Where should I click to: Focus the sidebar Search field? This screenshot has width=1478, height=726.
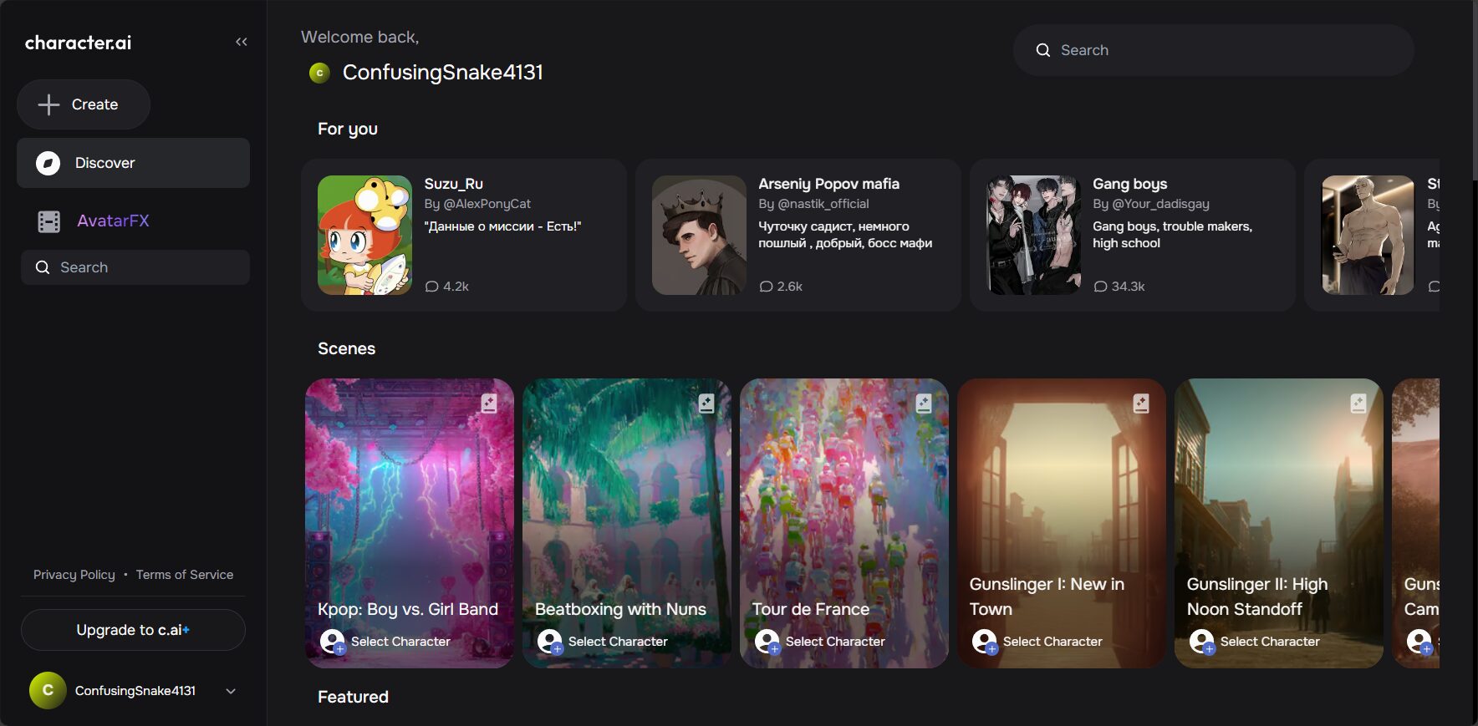[135, 267]
